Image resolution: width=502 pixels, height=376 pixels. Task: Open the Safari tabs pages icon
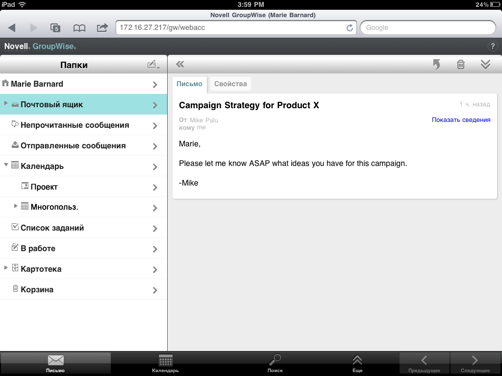pyautogui.click(x=55, y=28)
